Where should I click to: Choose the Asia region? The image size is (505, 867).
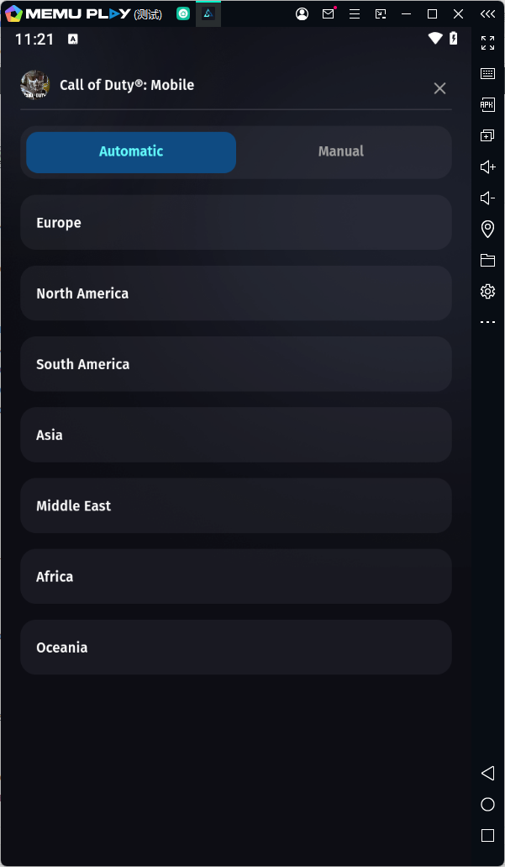click(236, 435)
